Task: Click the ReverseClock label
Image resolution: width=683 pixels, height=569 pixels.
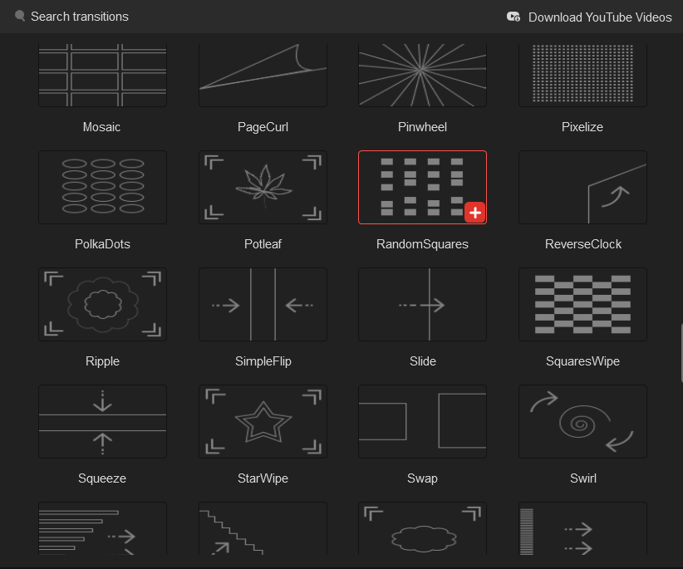Action: [582, 244]
